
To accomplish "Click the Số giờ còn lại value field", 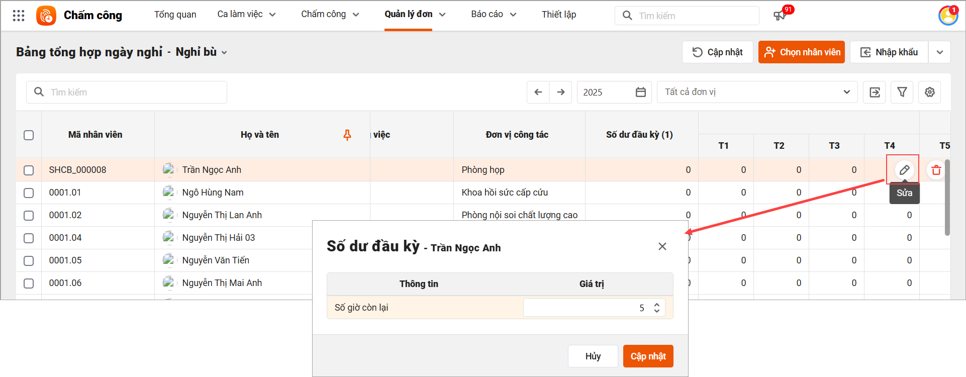I will (x=594, y=308).
